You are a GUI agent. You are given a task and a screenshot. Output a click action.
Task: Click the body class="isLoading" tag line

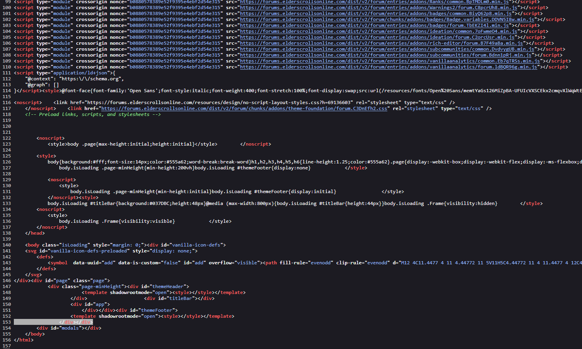[125, 245]
